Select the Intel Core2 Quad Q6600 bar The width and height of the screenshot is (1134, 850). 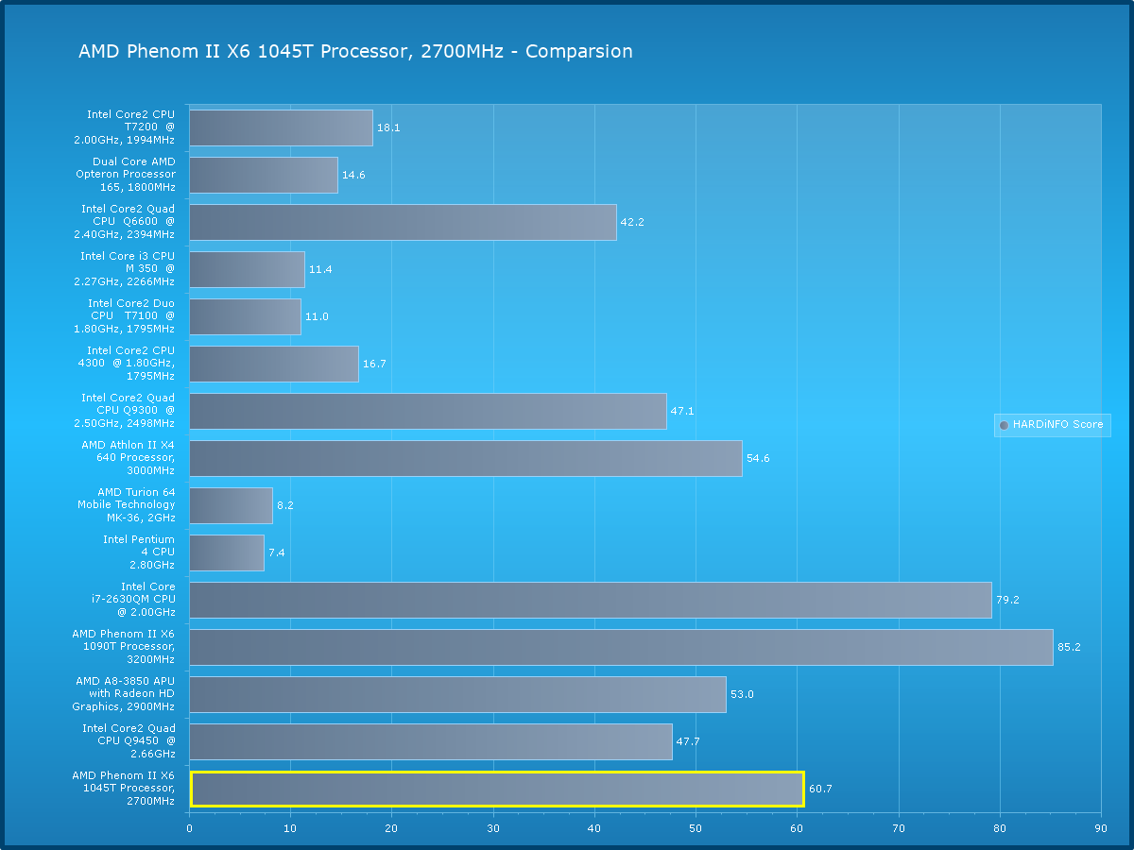[403, 222]
